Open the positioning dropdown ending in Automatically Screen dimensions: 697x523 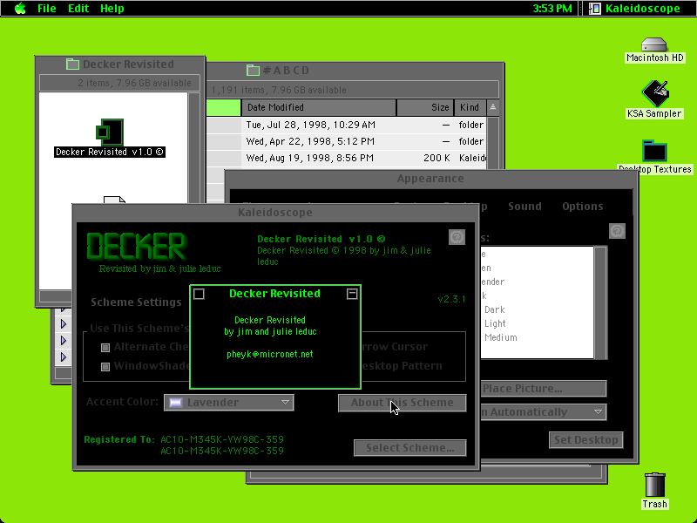click(x=544, y=412)
